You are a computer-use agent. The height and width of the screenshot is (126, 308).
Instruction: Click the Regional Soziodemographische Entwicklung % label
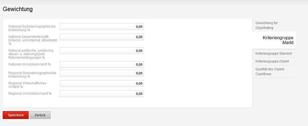coord(32,75)
